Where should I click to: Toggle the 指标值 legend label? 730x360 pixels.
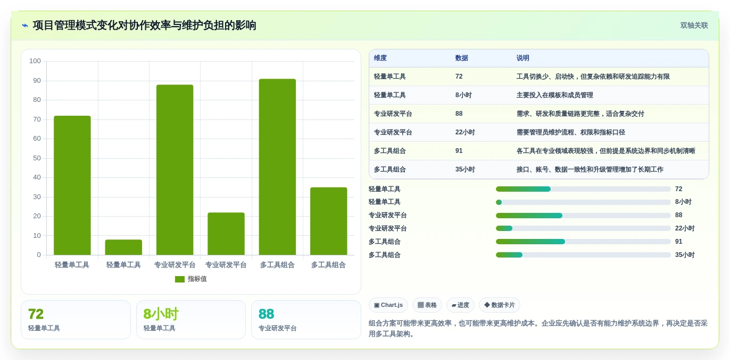(197, 279)
